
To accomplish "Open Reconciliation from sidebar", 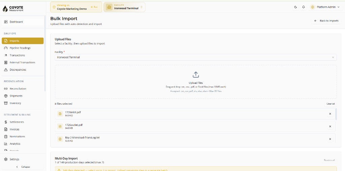I will pos(23,89).
